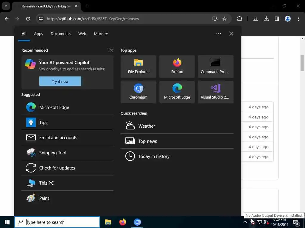Open Microsoft Edge tile in Top apps
The image size is (305, 228).
(x=177, y=92)
